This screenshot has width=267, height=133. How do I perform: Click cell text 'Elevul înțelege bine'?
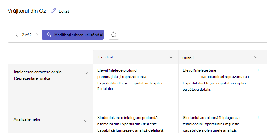(x=199, y=70)
